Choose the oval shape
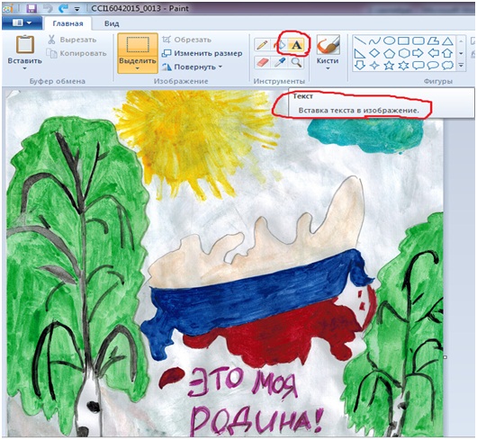This screenshot has width=477, height=440. (x=389, y=40)
